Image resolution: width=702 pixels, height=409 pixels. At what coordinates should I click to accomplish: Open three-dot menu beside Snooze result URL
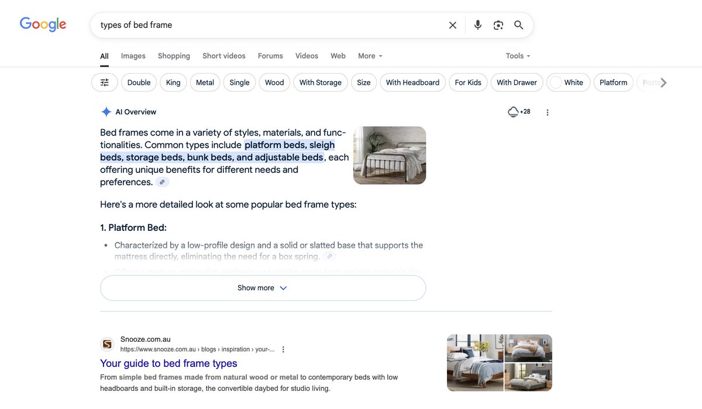(x=283, y=349)
